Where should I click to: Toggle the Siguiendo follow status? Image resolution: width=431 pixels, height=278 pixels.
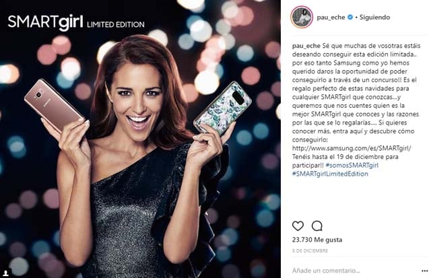click(374, 17)
